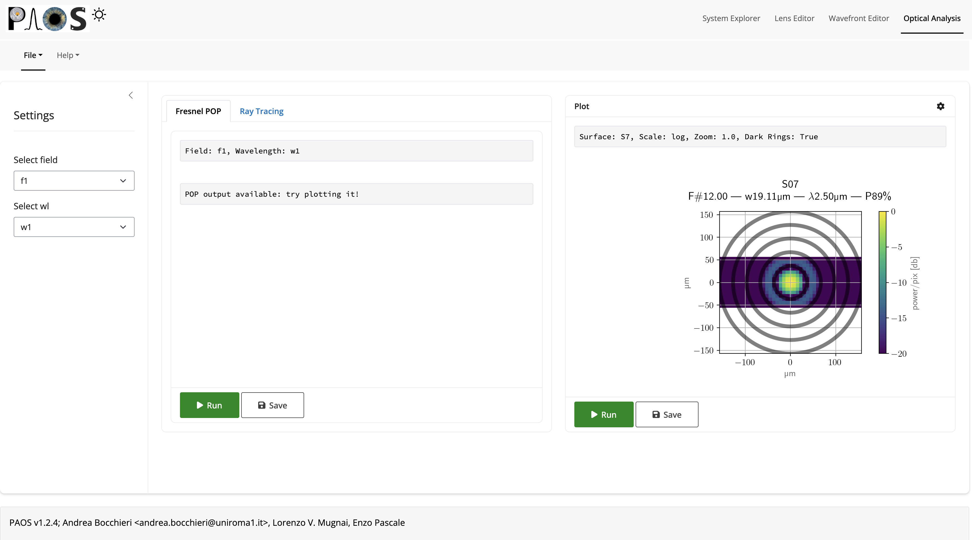Viewport: 972px width, 540px height.
Task: Open the File menu
Action: [33, 55]
